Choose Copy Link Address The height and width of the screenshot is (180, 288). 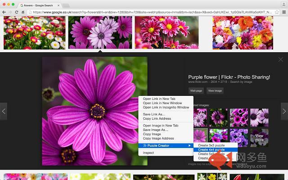[166, 118]
